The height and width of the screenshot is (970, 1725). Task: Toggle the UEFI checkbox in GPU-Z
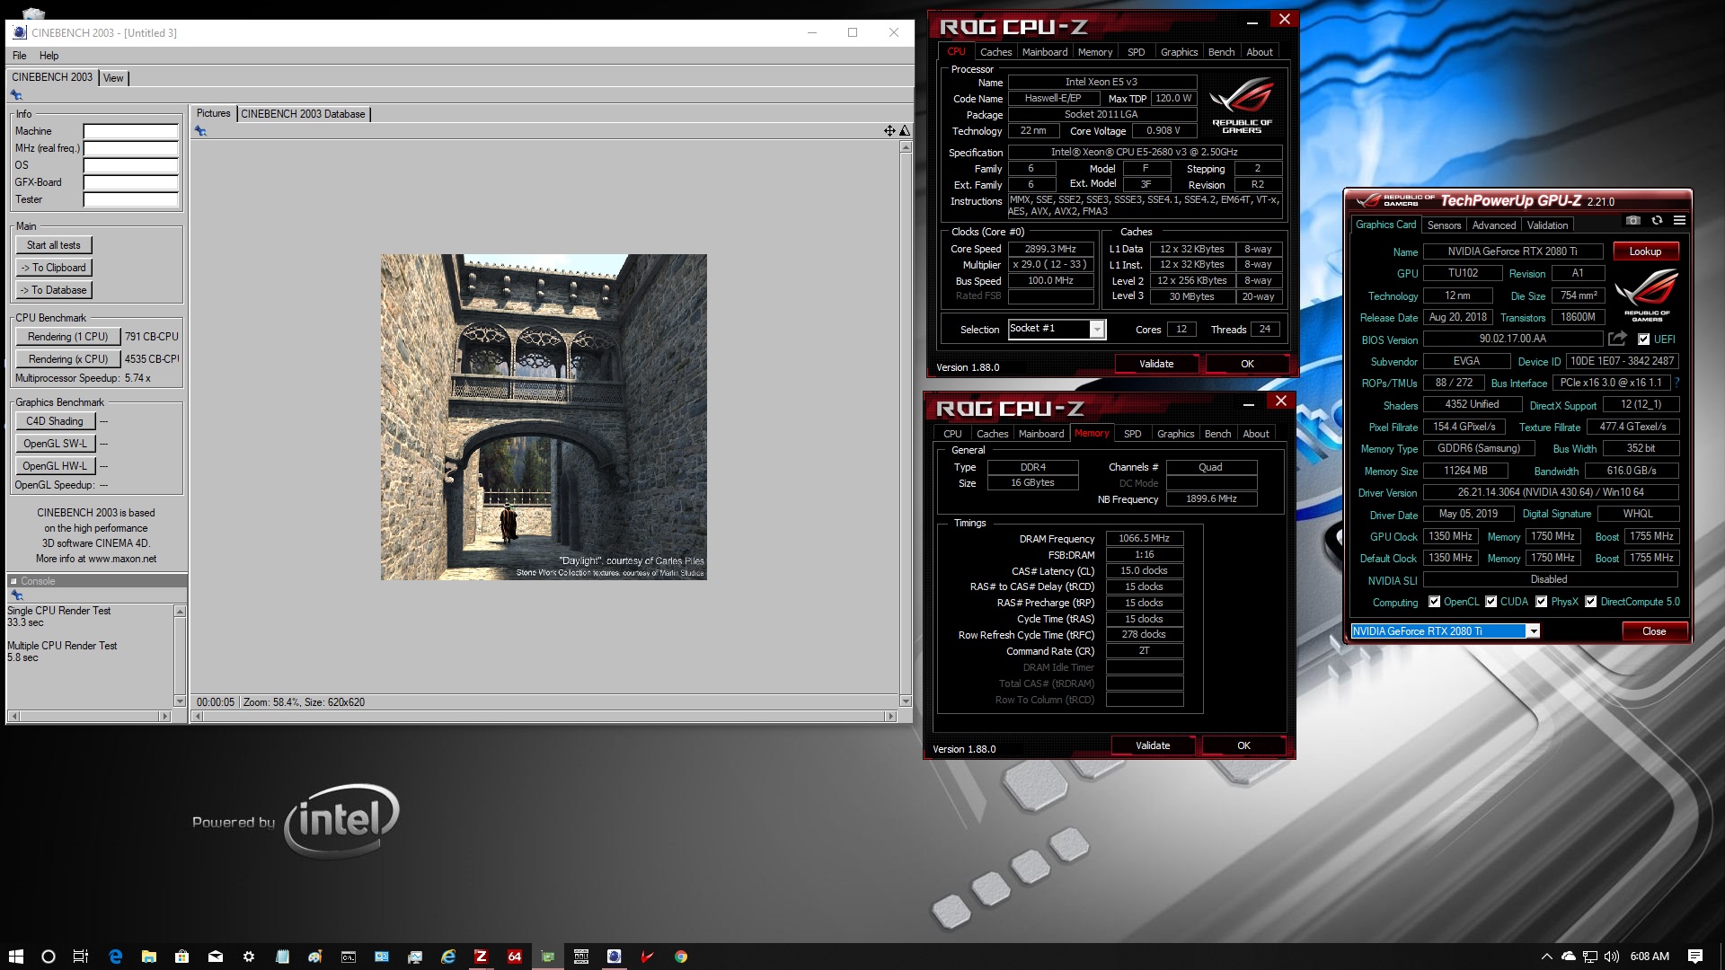(1643, 339)
